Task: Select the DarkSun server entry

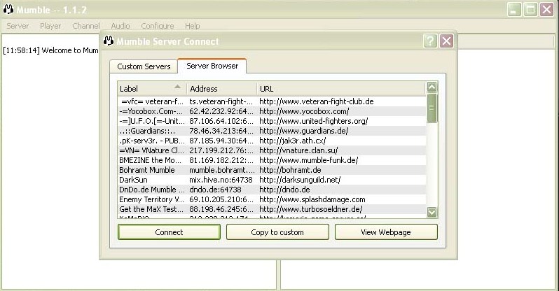Action: 272,180
